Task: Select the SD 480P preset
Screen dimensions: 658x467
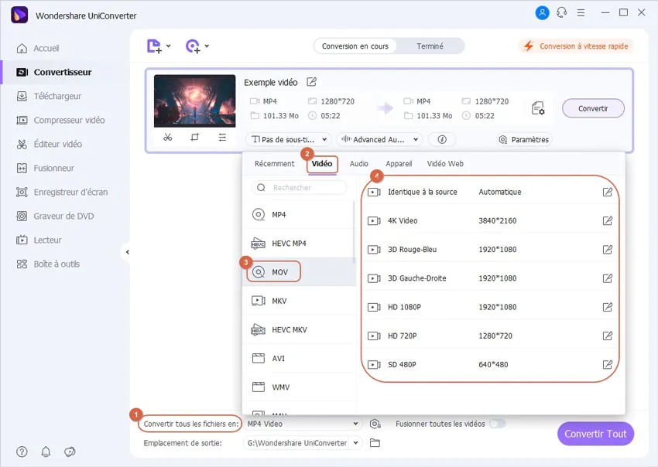Action: click(490, 365)
